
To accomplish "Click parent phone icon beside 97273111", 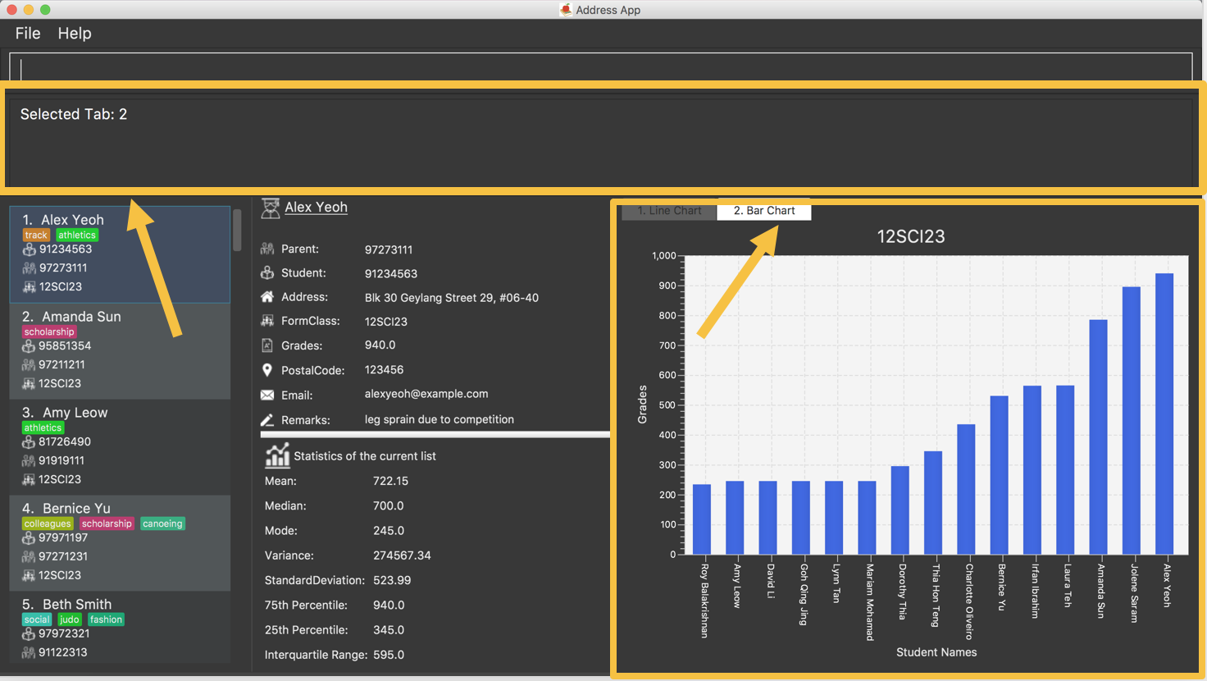I will [x=29, y=268].
